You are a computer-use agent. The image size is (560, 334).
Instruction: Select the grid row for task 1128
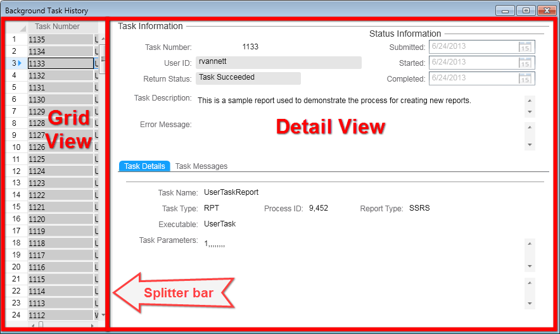[60, 123]
